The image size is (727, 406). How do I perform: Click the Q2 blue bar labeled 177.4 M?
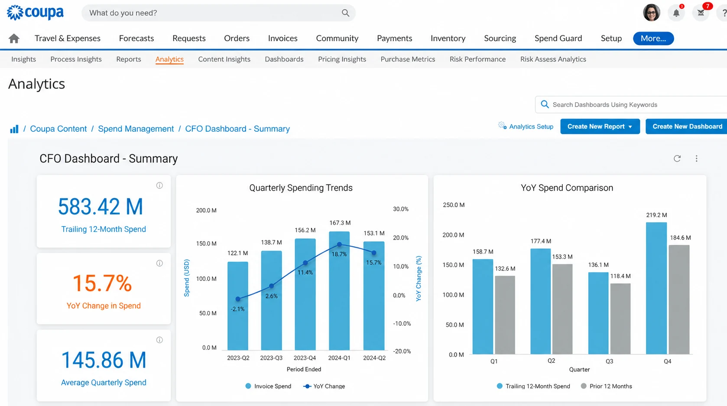click(x=541, y=302)
